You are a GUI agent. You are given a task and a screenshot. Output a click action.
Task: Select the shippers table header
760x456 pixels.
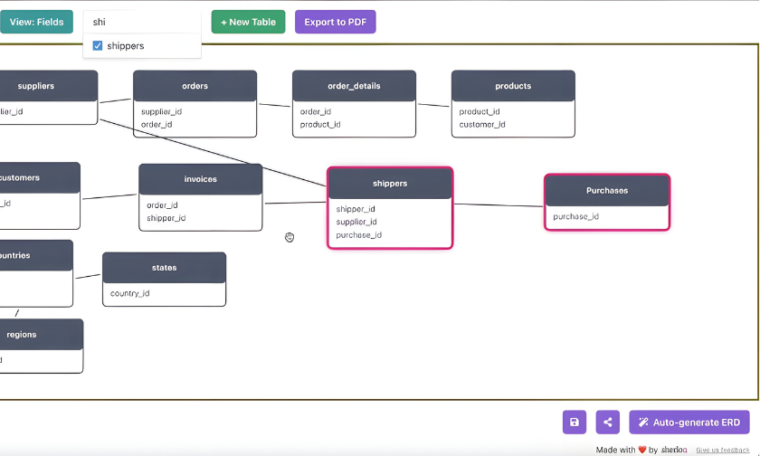(x=390, y=184)
